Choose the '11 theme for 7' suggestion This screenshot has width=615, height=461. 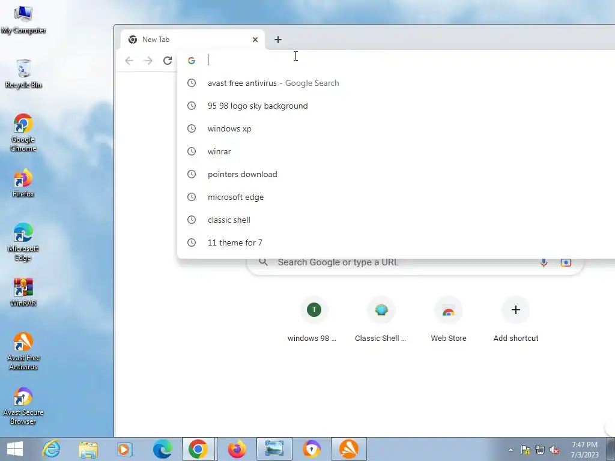point(396,243)
